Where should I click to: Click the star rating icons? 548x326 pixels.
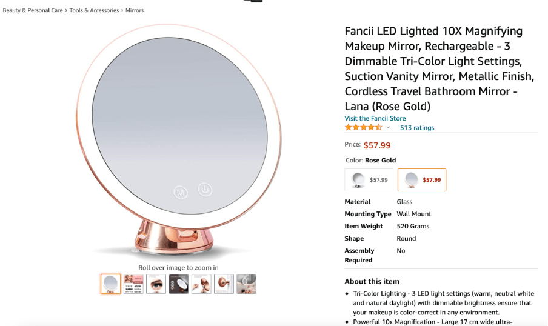[x=364, y=127]
